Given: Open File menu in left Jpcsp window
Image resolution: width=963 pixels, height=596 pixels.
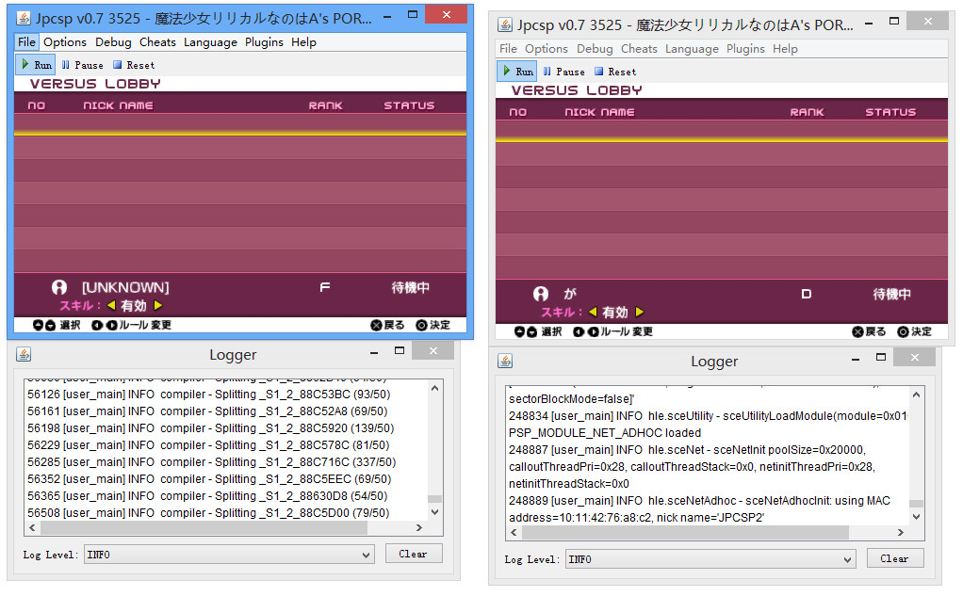Looking at the screenshot, I should click(x=26, y=42).
